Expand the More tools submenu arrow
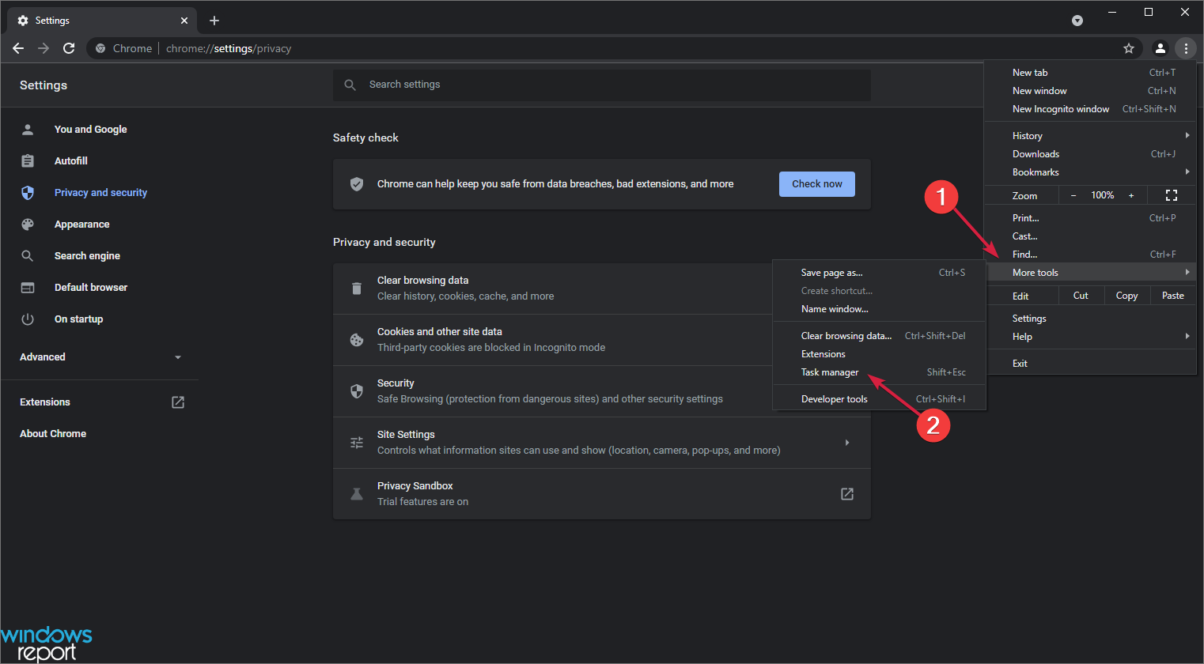Screen dimensions: 1204x664 click(1187, 272)
